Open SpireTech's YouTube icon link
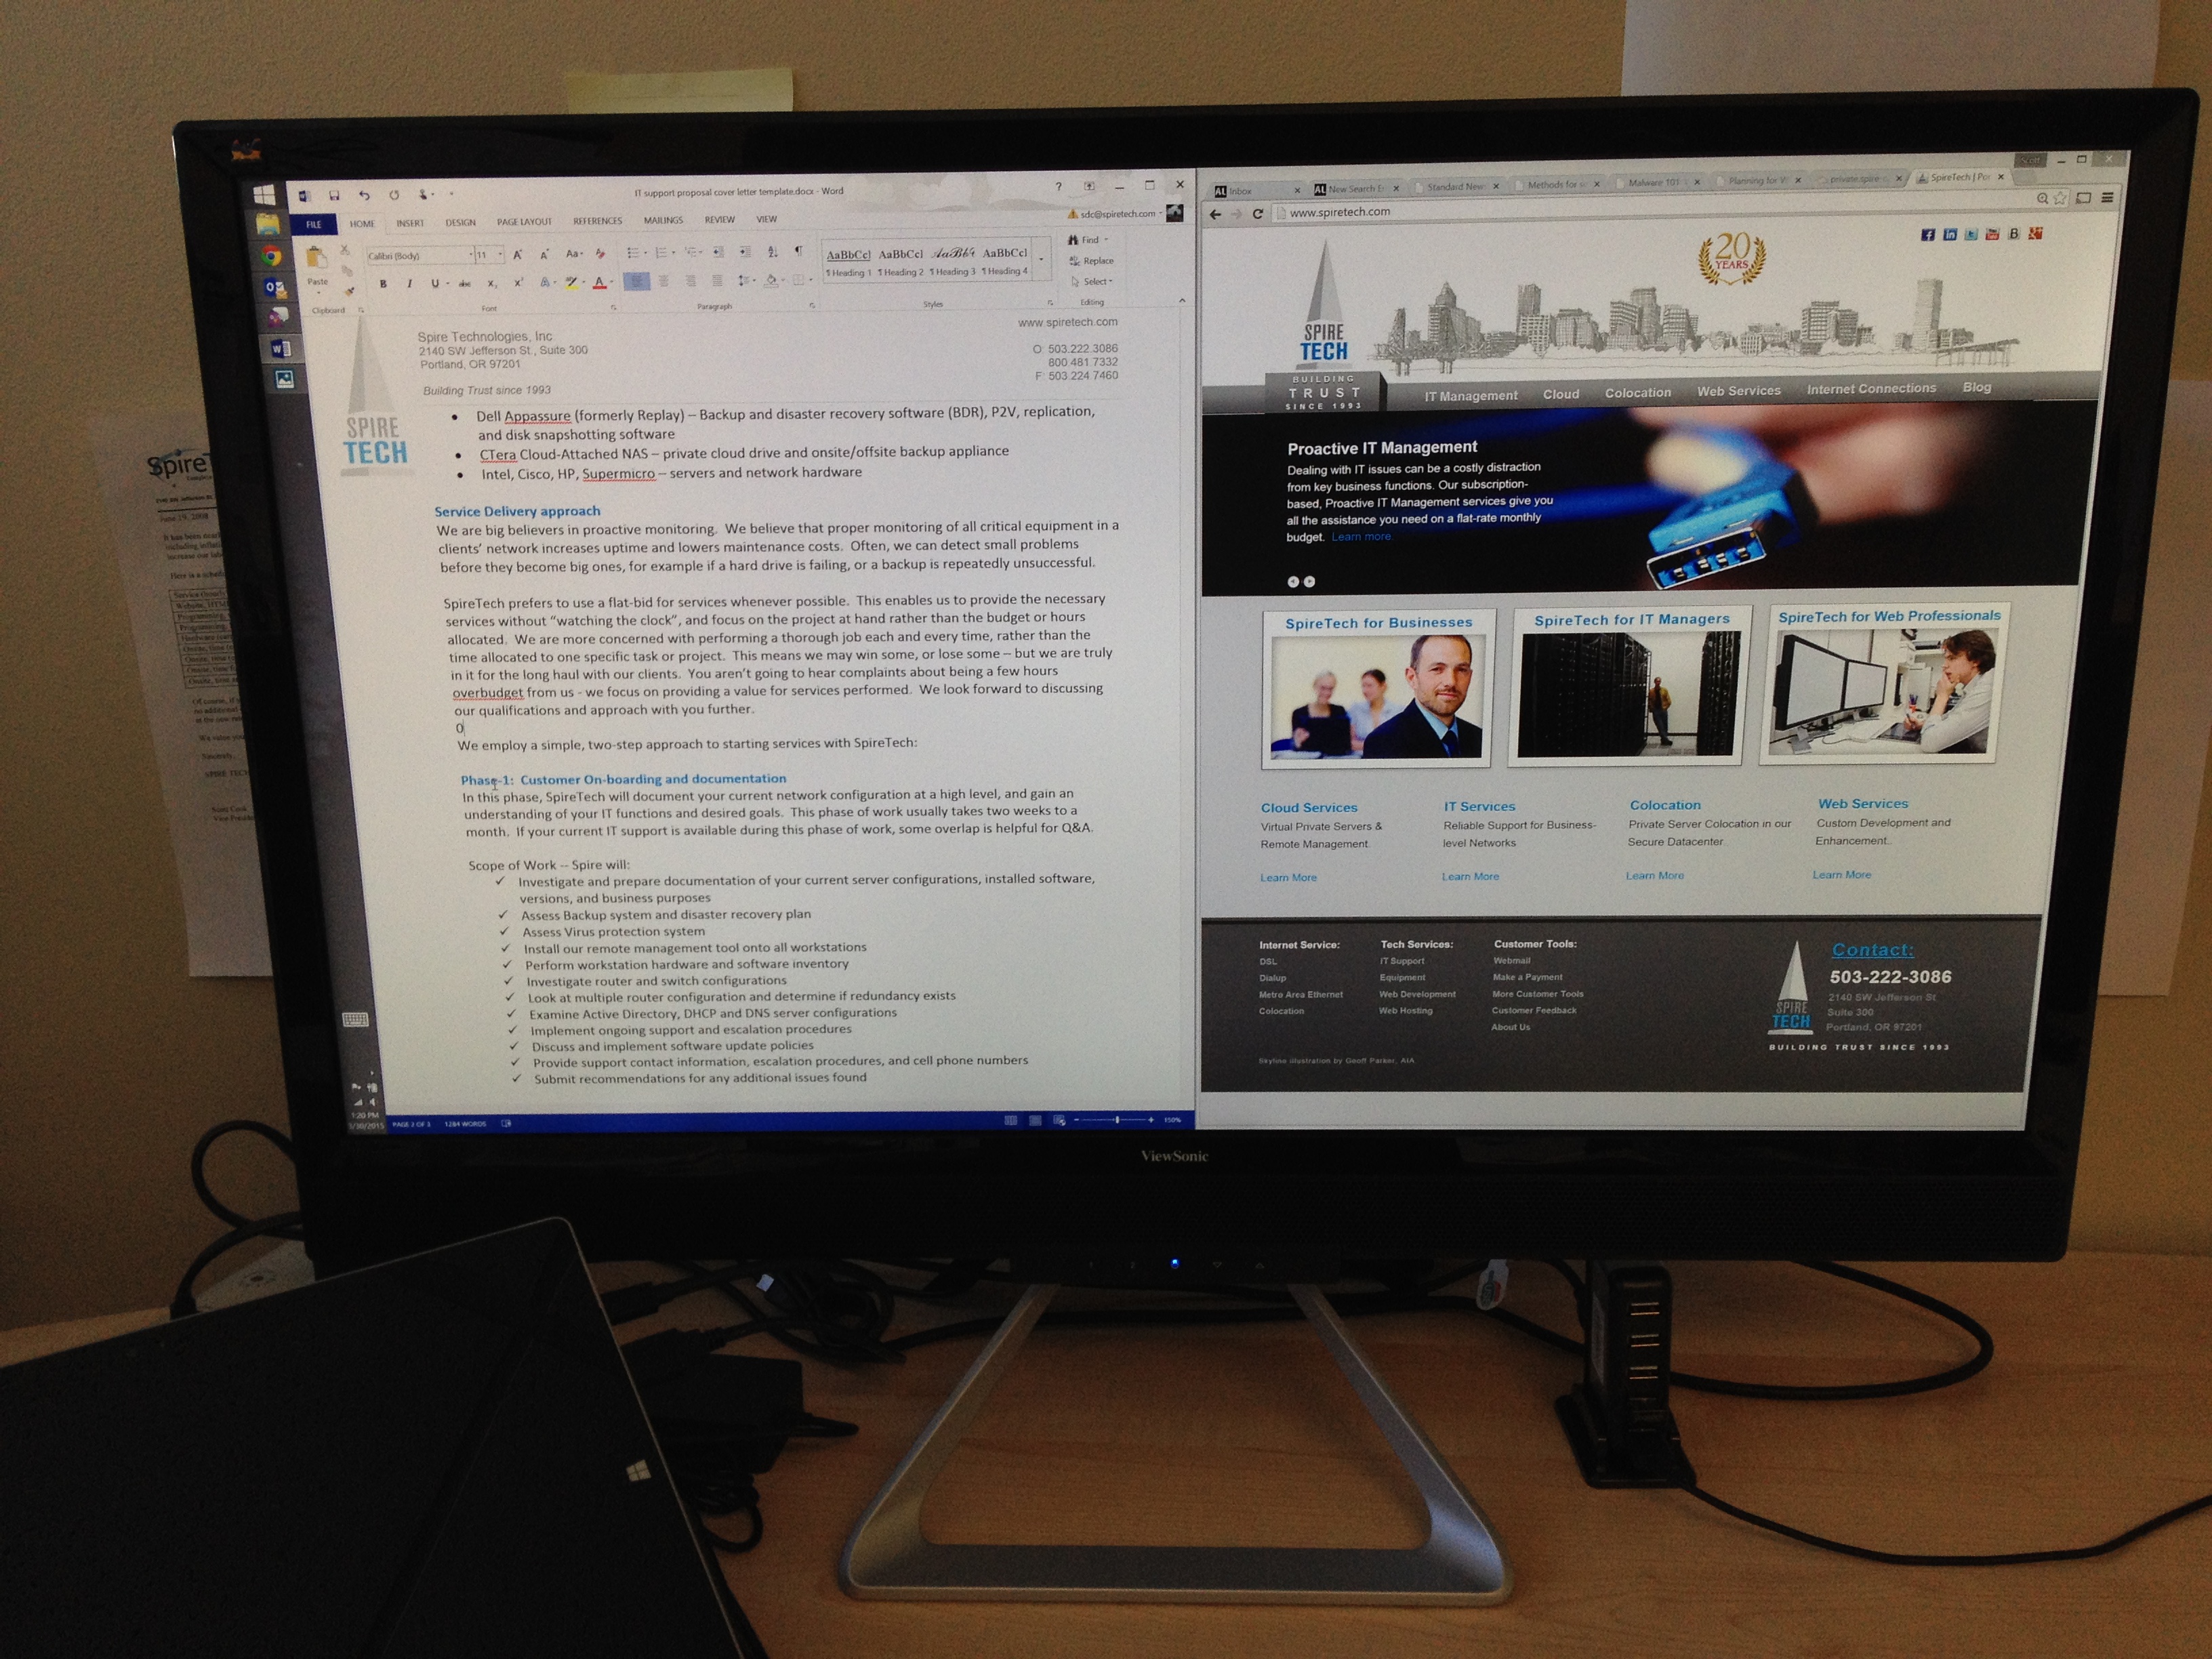Viewport: 2212px width, 1659px height. 1992,234
